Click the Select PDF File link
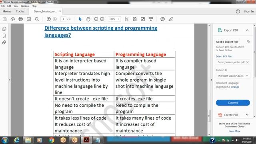256x144 pixels. pyautogui.click(x=224, y=56)
